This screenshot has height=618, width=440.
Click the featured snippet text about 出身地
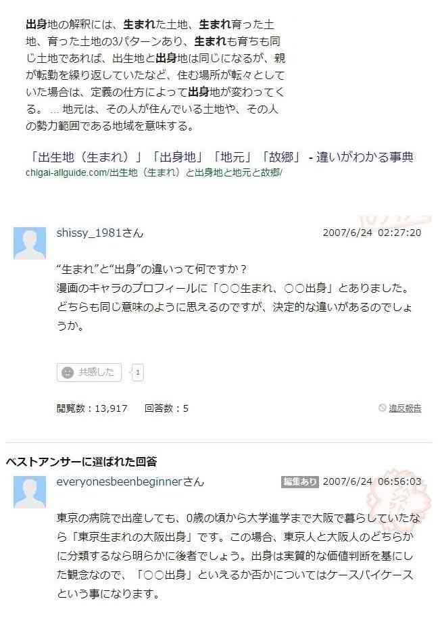[x=155, y=75]
